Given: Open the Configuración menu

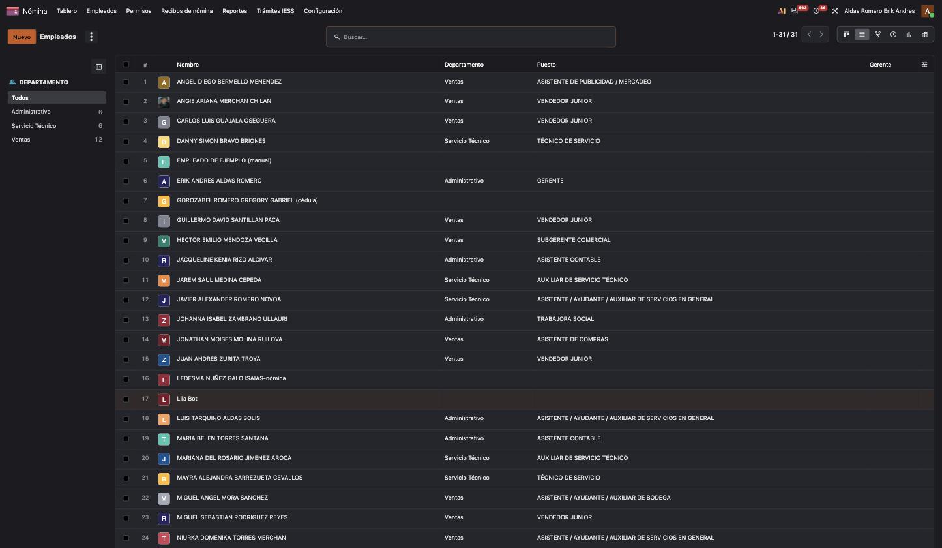Looking at the screenshot, I should tap(323, 11).
